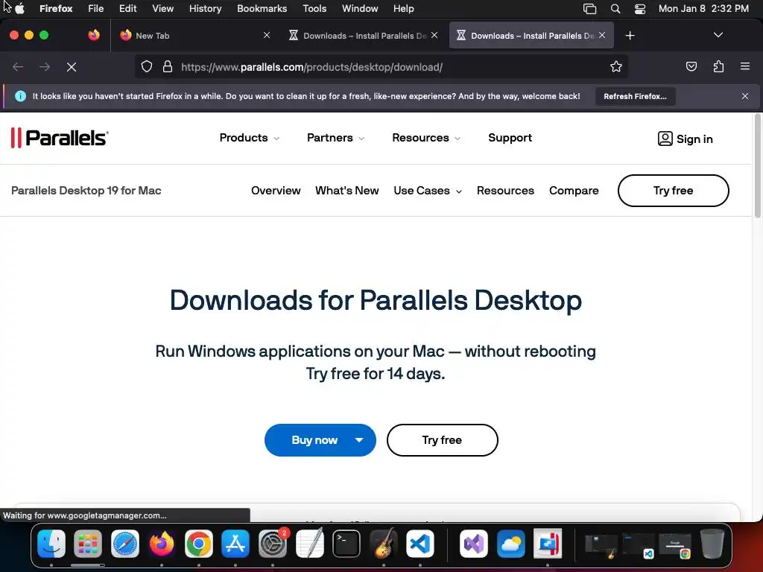
Task: Open the Help menu
Action: (x=403, y=9)
